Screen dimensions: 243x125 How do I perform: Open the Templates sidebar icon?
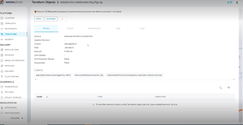(2, 23)
